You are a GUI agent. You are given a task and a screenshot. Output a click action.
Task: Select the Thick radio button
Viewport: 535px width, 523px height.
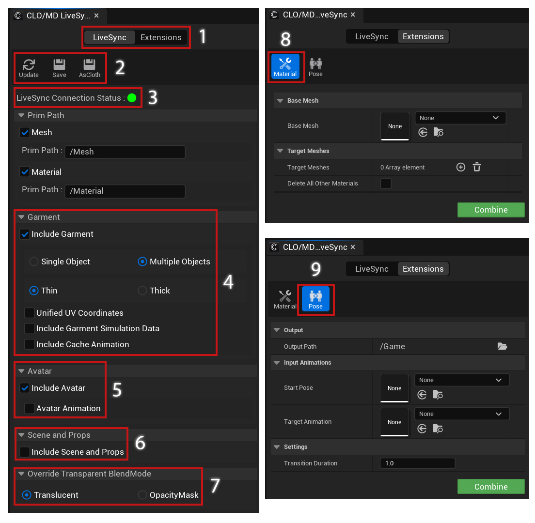point(142,291)
